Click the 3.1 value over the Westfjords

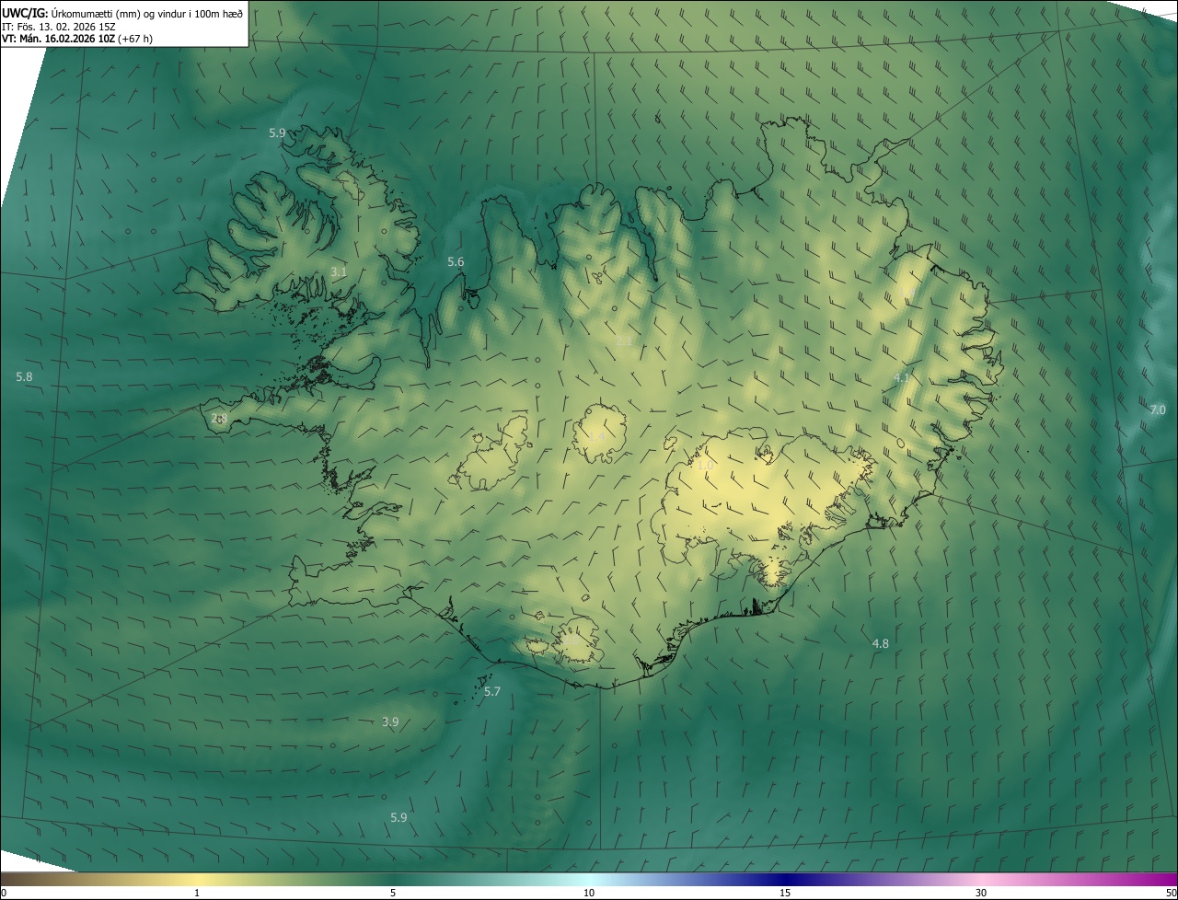(x=339, y=271)
